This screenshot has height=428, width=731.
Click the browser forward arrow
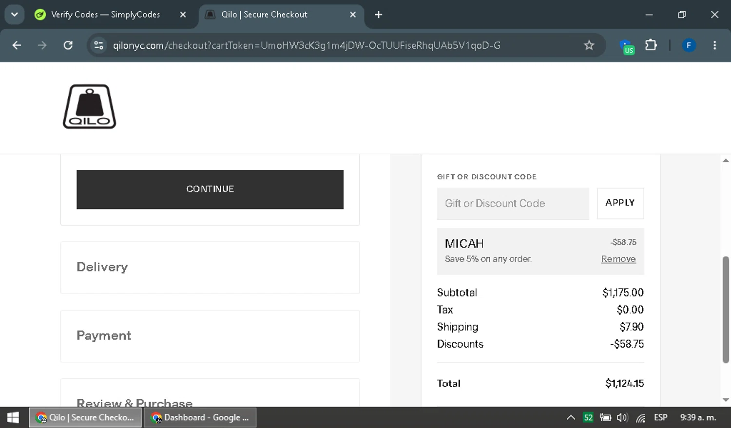click(42, 45)
